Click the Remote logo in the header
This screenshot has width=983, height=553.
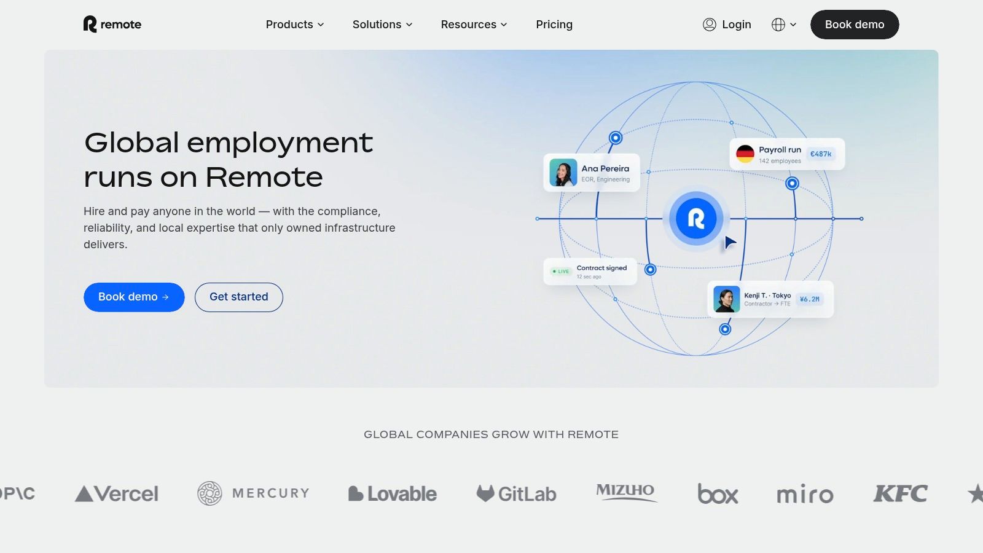pyautogui.click(x=112, y=24)
